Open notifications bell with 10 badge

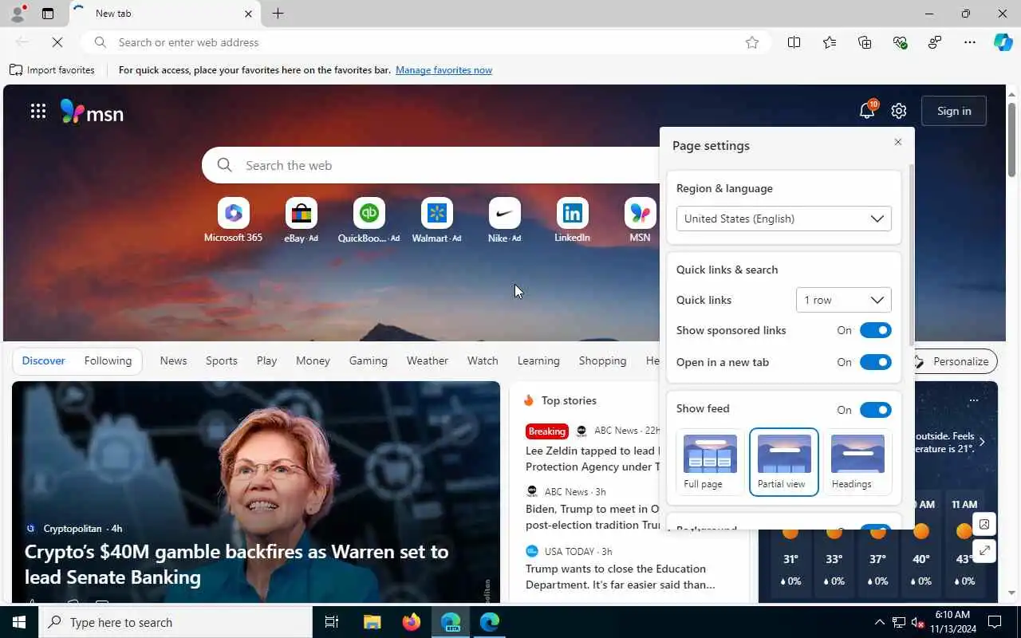pyautogui.click(x=867, y=111)
